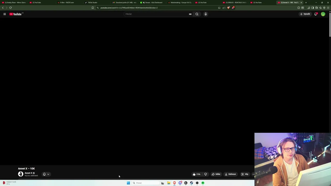Bookmark this page using the bookmark icon
The height and width of the screenshot is (186, 331).
(x=93, y=8)
